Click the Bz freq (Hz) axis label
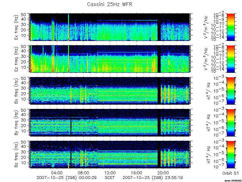 point(16,154)
